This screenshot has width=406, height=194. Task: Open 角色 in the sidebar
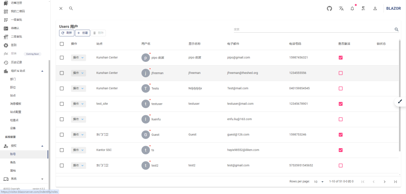pos(13,162)
